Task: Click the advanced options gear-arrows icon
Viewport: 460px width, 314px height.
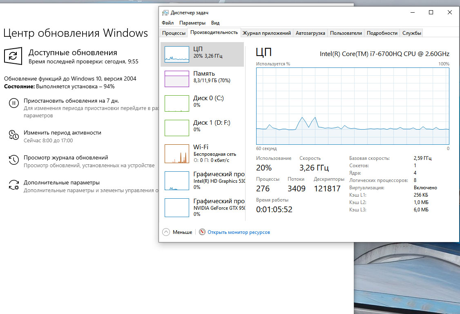Action: tap(14, 185)
